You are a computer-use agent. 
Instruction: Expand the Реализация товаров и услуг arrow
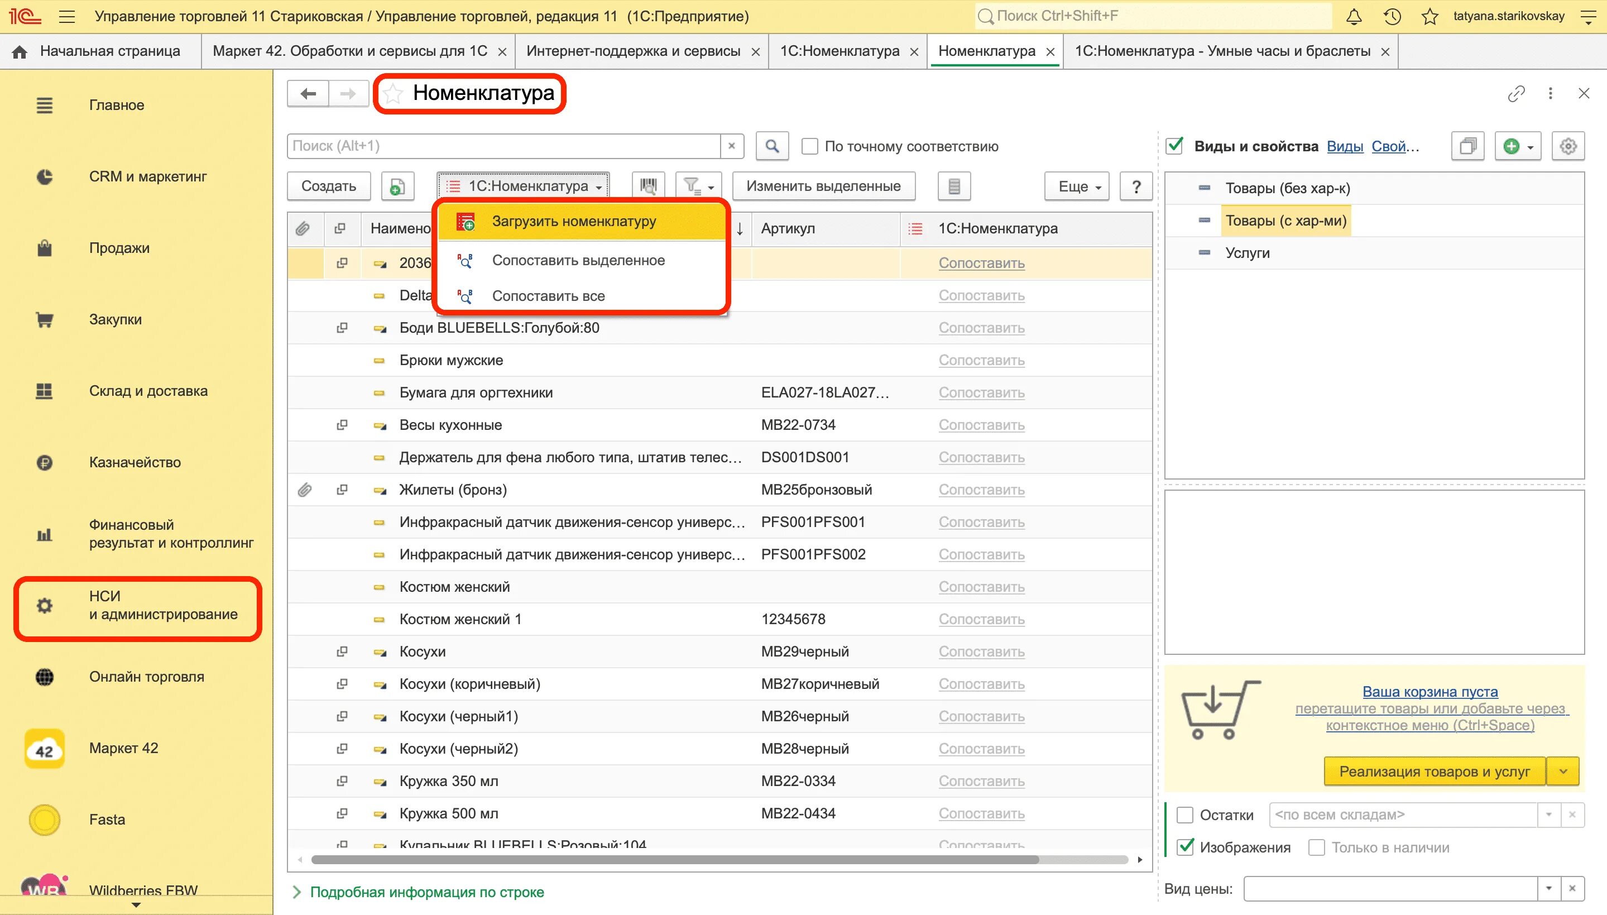click(x=1563, y=771)
